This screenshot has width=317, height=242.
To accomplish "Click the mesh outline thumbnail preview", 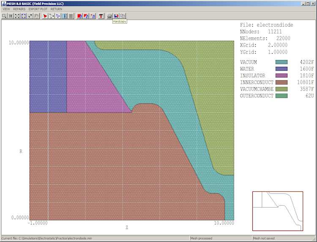I will pyautogui.click(x=278, y=211).
